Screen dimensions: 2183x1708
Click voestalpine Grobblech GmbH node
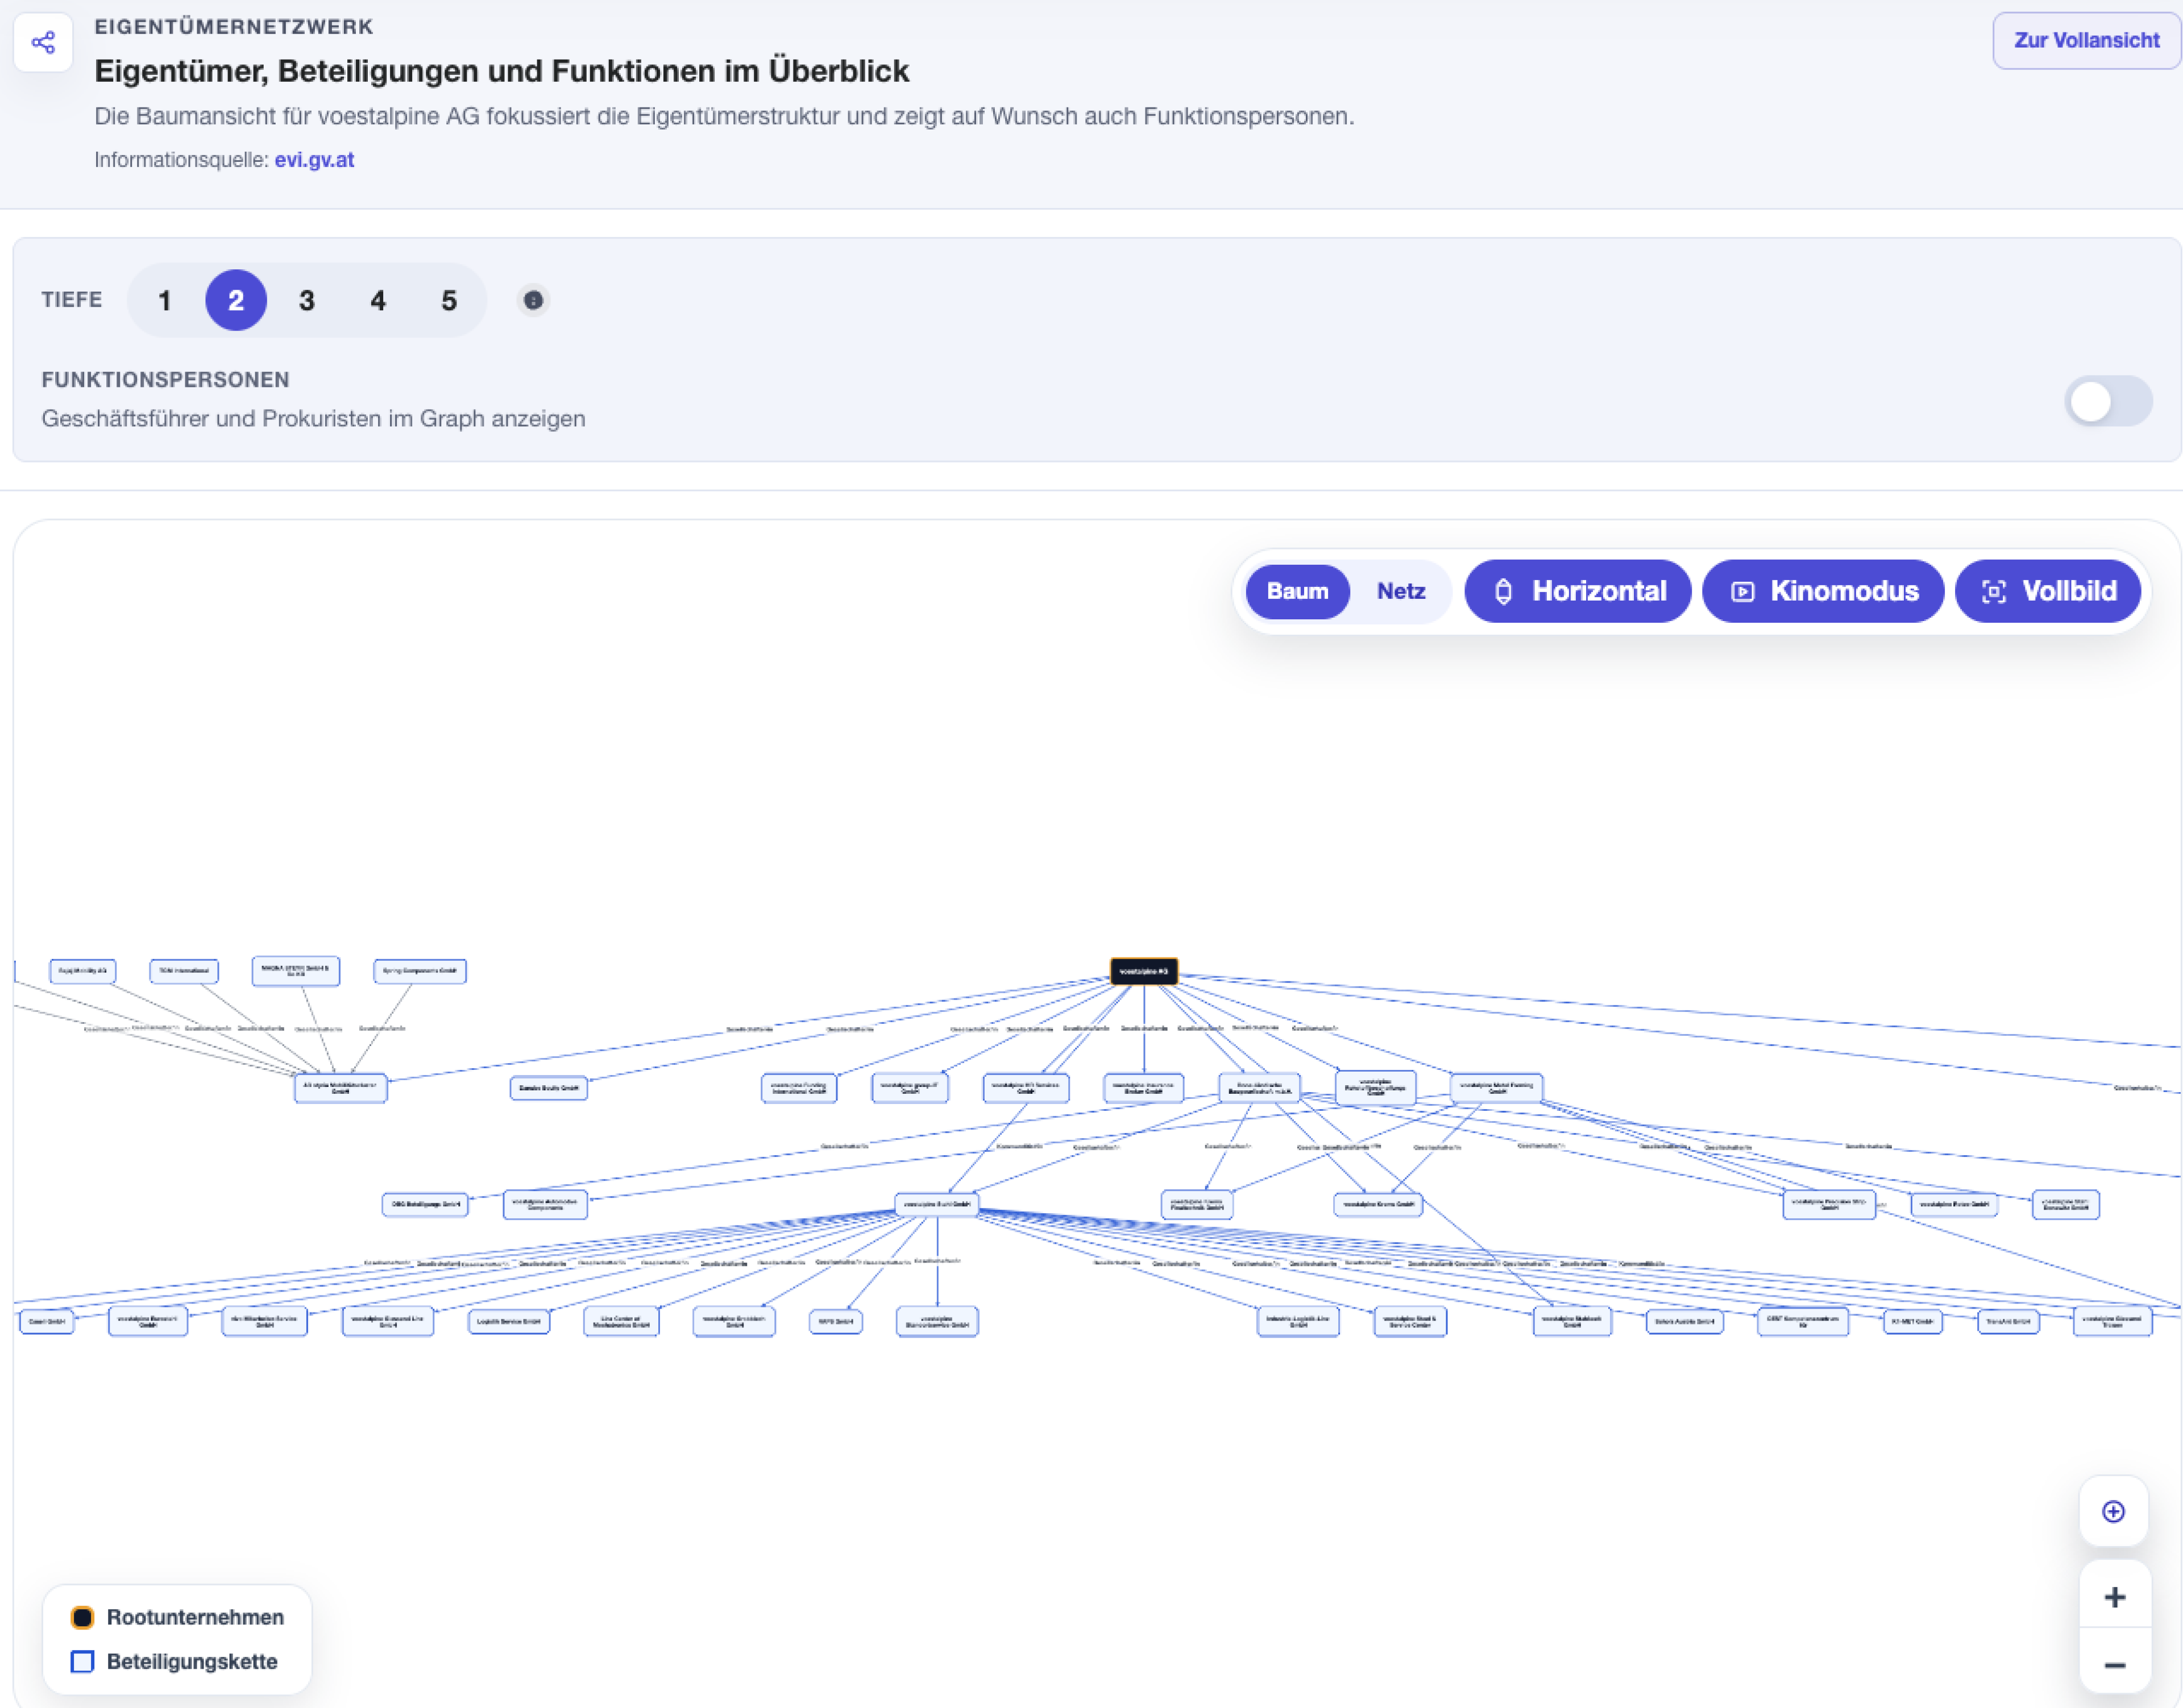(x=733, y=1321)
